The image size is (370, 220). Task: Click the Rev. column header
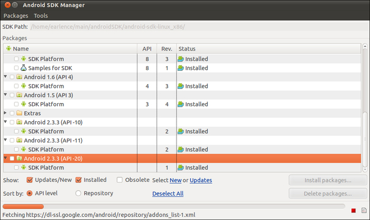166,49
